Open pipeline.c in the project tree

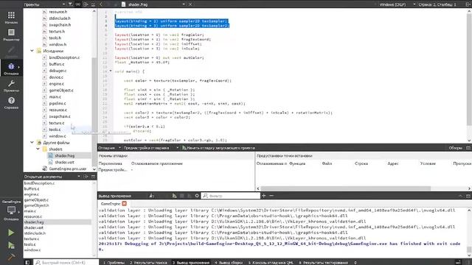(58, 103)
